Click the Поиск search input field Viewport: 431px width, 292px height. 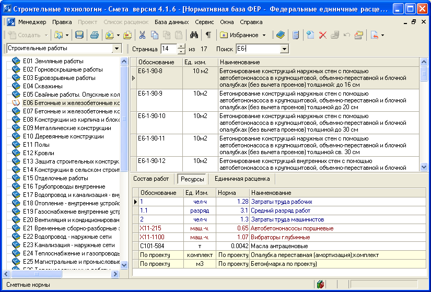pos(258,49)
